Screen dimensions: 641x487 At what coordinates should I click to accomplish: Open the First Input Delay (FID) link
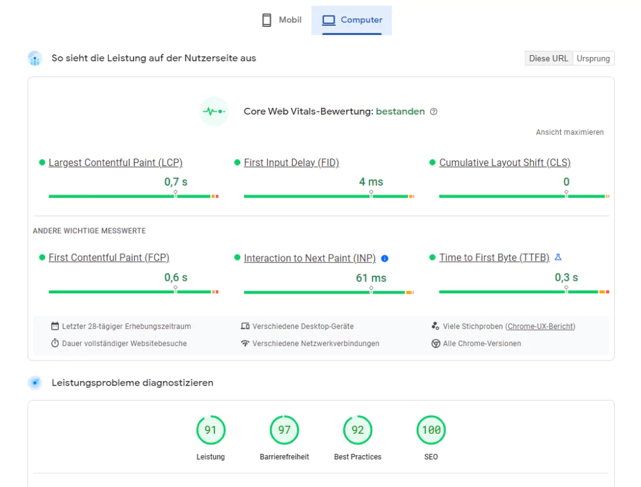coord(291,163)
